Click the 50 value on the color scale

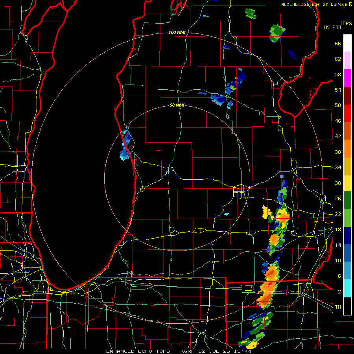[338, 105]
